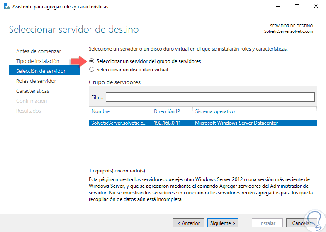Sort by Sistema operativo column header
326x232 pixels.
click(x=215, y=111)
